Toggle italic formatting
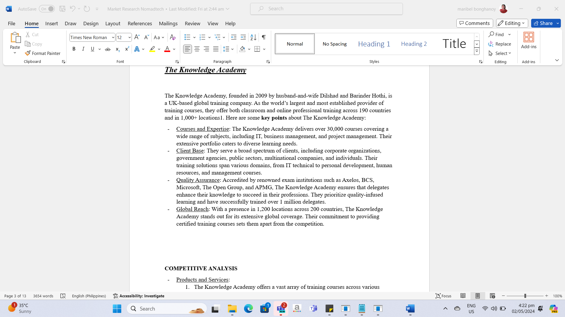Viewport: 565px width, 317px height. 83,49
